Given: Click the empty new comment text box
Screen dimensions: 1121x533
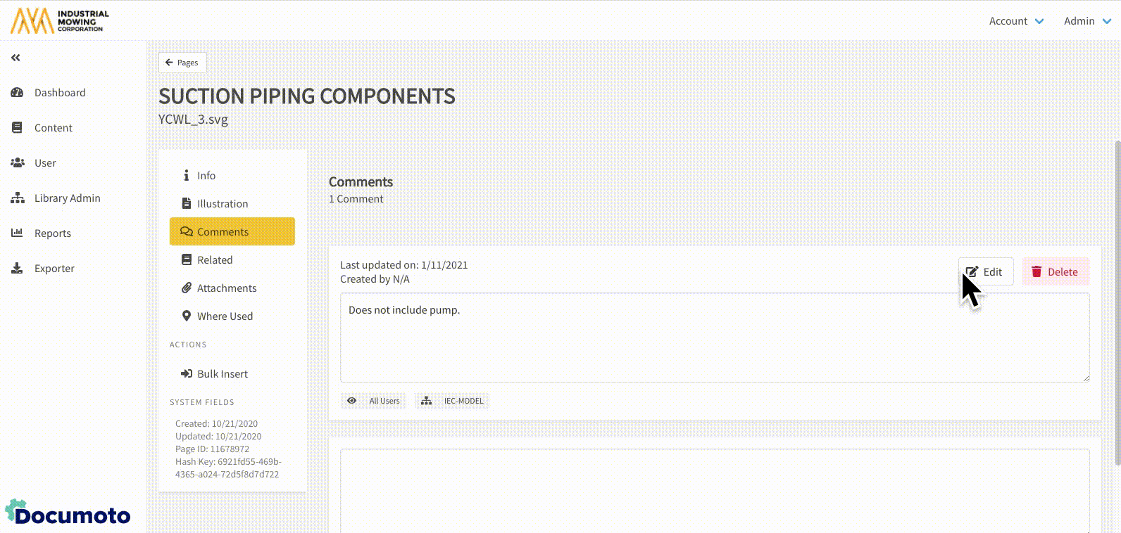Looking at the screenshot, I should click(714, 490).
